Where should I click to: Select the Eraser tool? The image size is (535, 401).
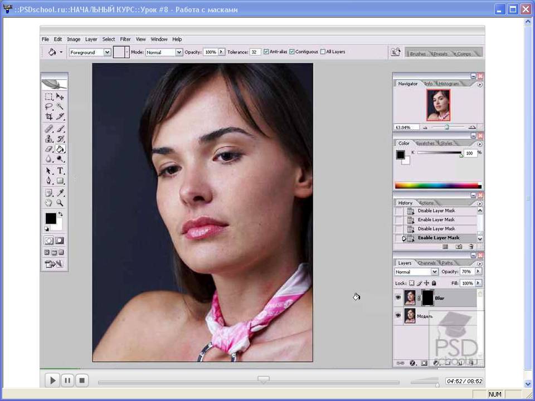[49, 149]
